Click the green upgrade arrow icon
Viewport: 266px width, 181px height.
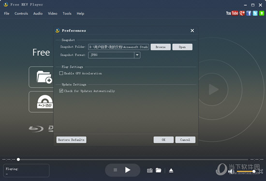click(x=262, y=13)
